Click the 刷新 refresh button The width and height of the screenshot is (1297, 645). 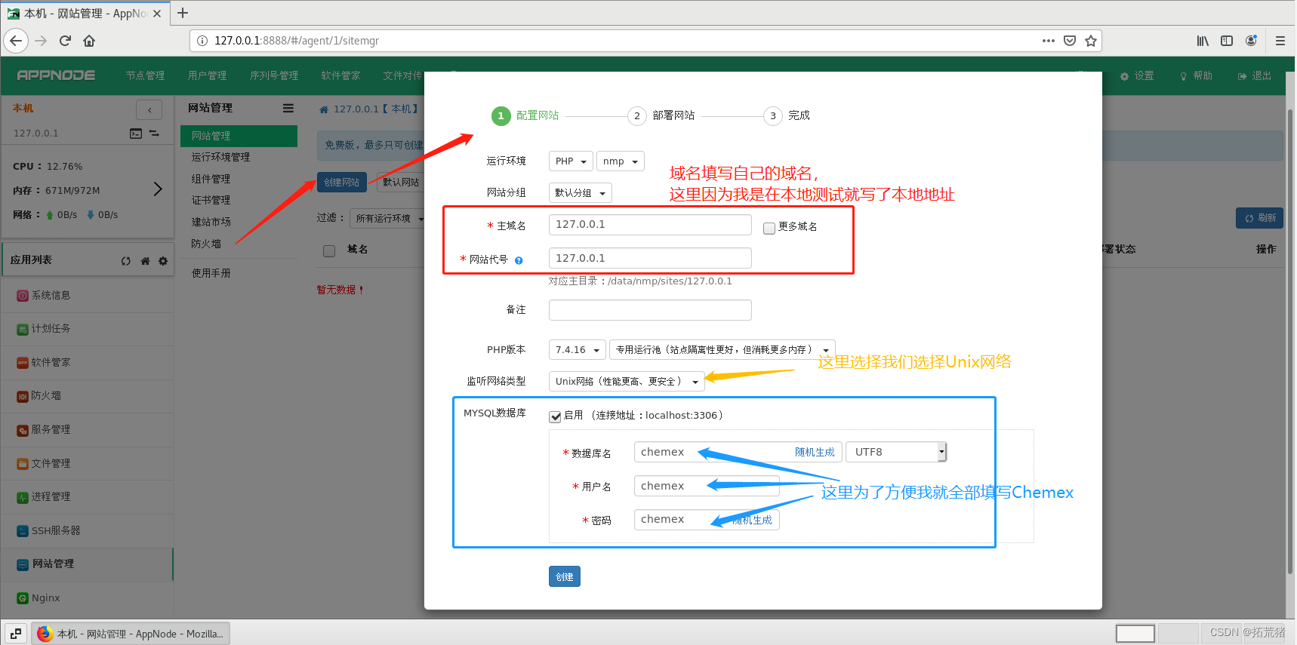tap(1260, 218)
